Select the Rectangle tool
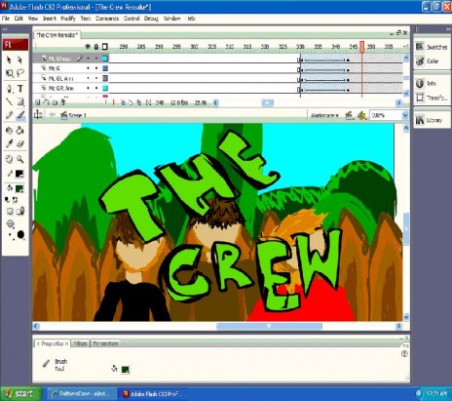The width and height of the screenshot is (452, 401). tap(20, 101)
